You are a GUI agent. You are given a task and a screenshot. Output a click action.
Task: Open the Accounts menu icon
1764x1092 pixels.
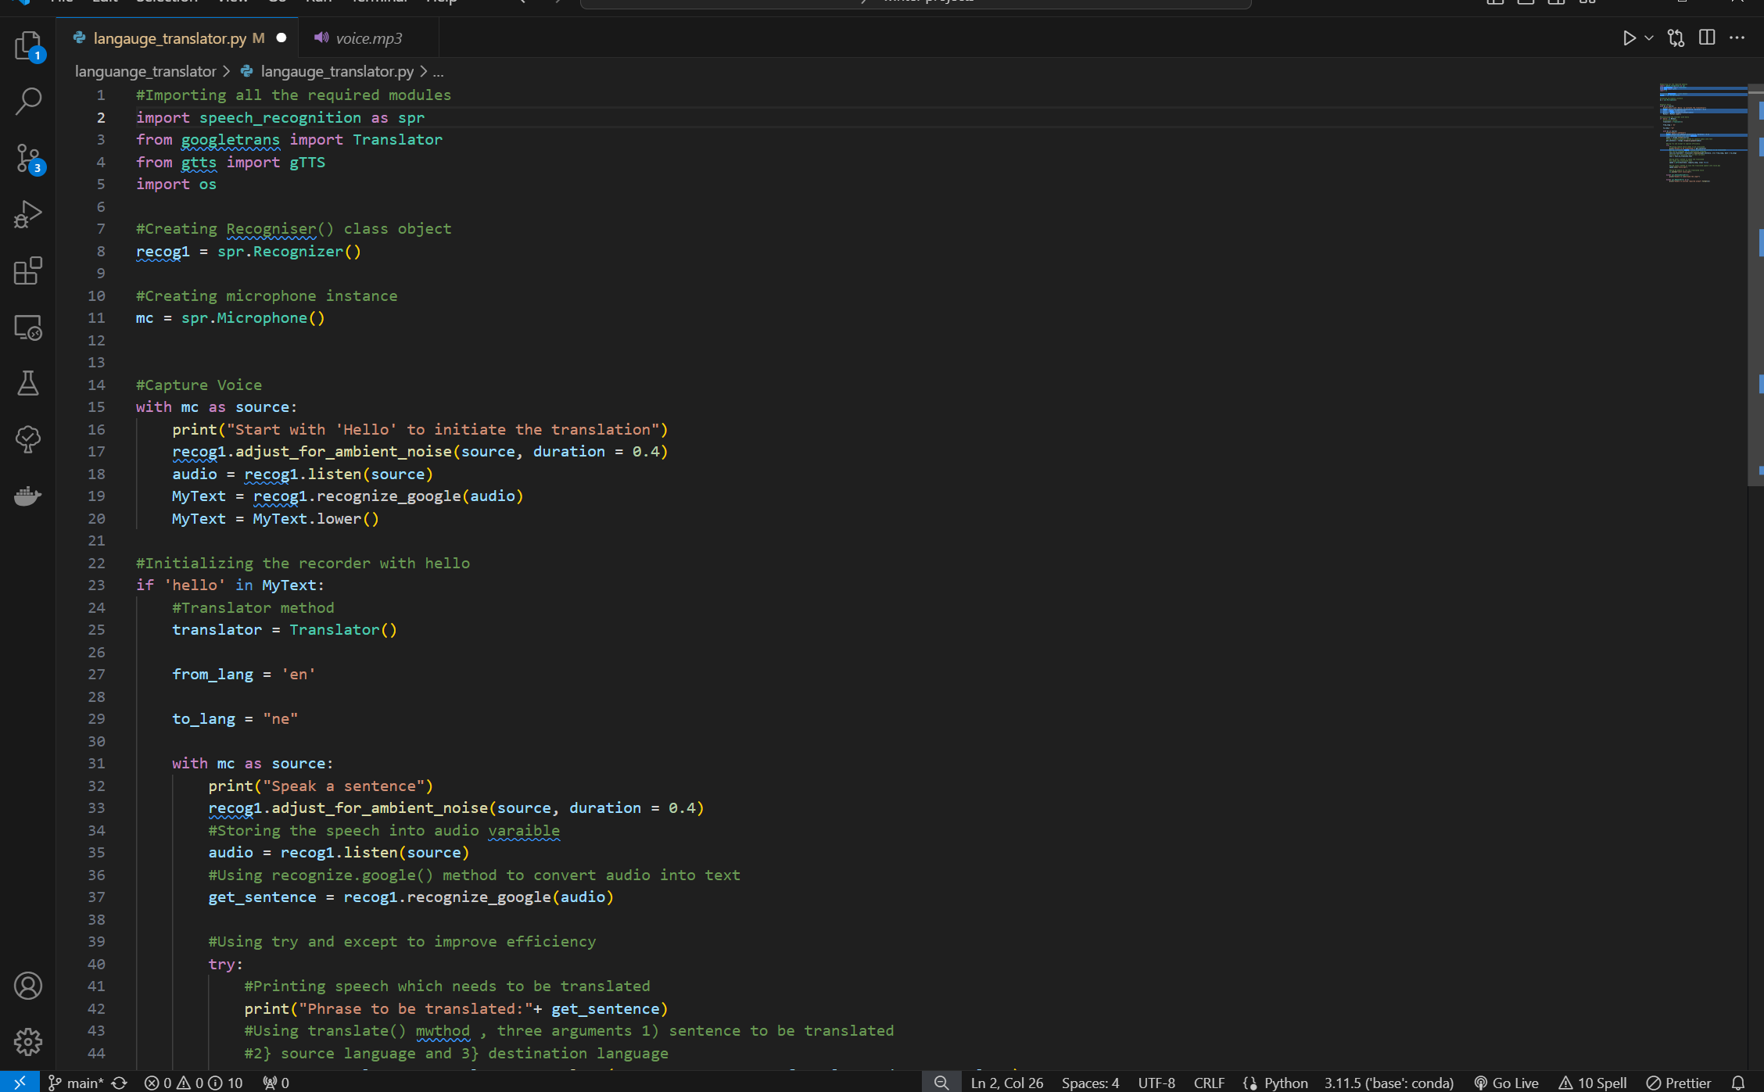(x=28, y=986)
